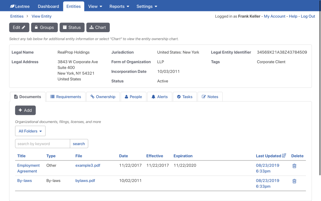Expand the Reports menu

119,6
